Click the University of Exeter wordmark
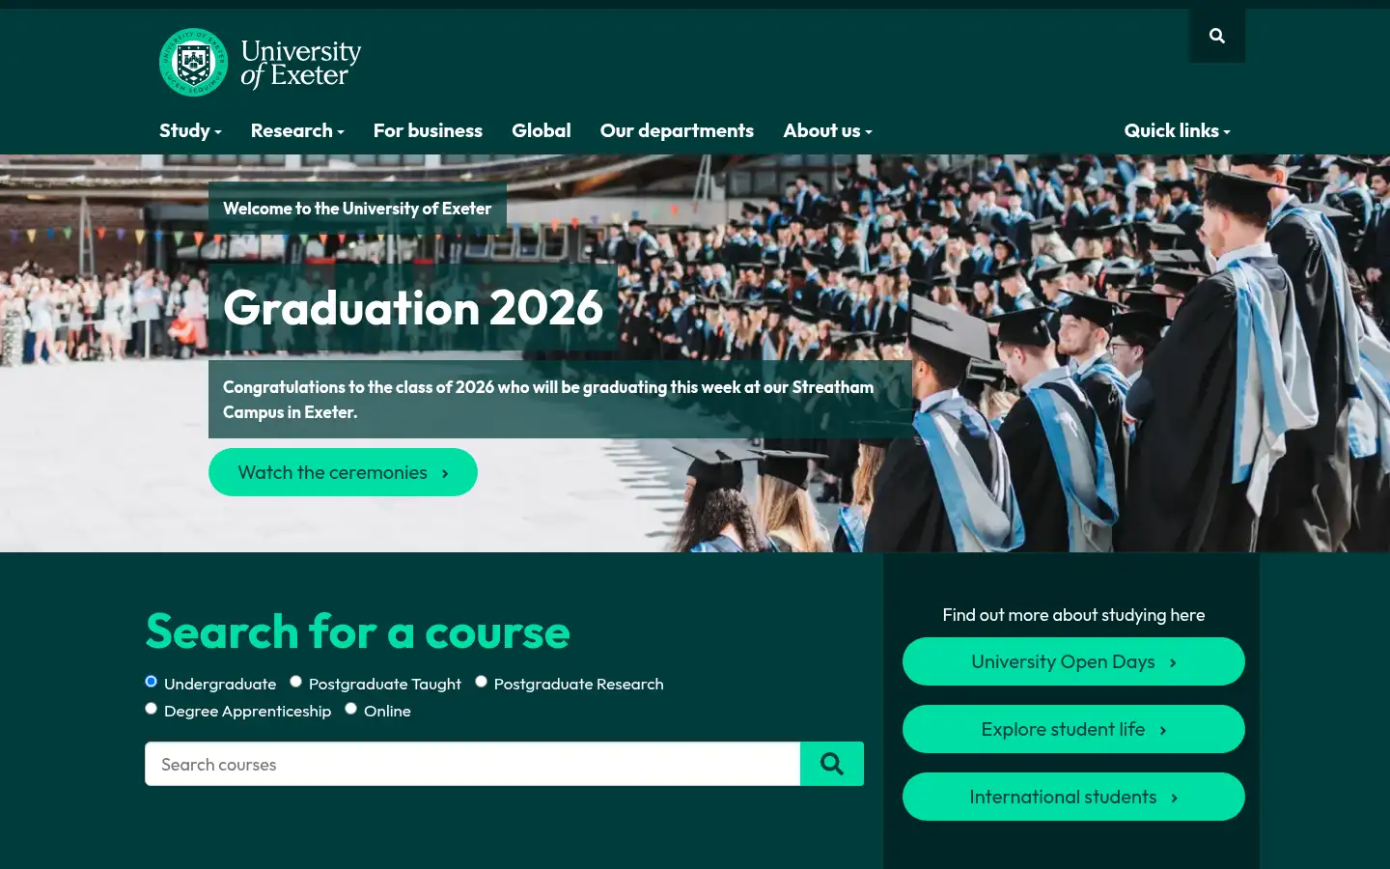1390x869 pixels. click(x=301, y=63)
